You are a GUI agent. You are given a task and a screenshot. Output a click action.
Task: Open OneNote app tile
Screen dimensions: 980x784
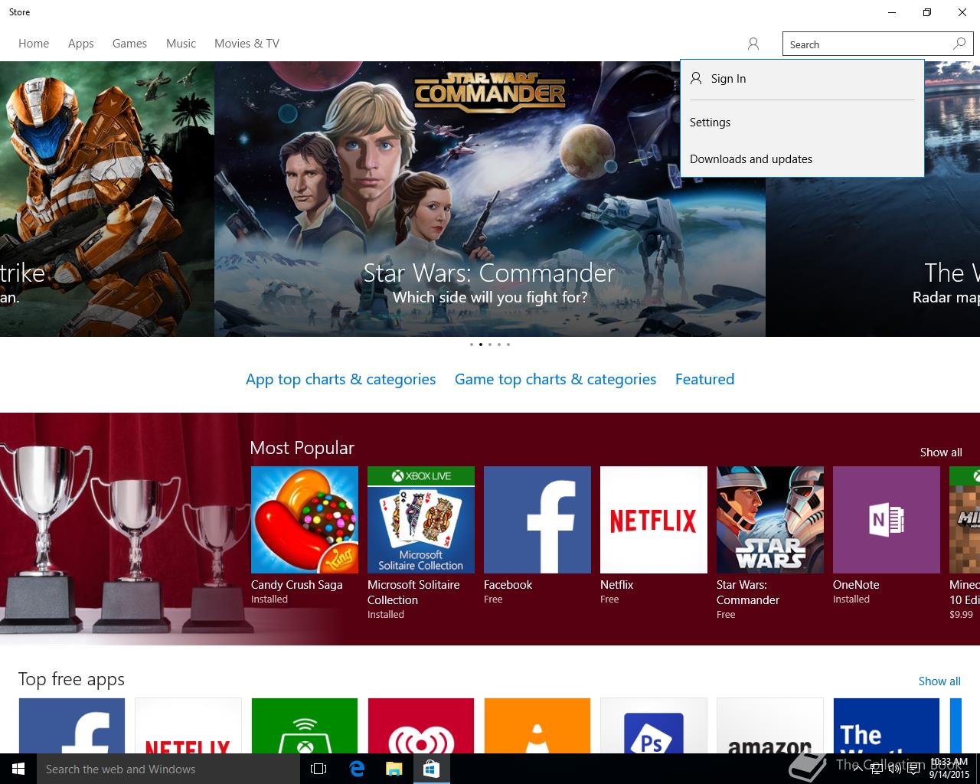(887, 520)
